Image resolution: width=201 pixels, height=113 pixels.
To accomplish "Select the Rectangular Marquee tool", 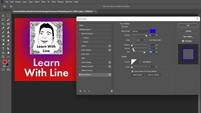I will 8,16.
